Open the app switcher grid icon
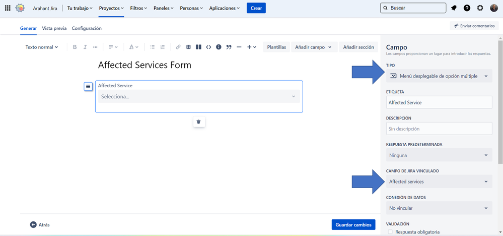The image size is (503, 236). 8,8
